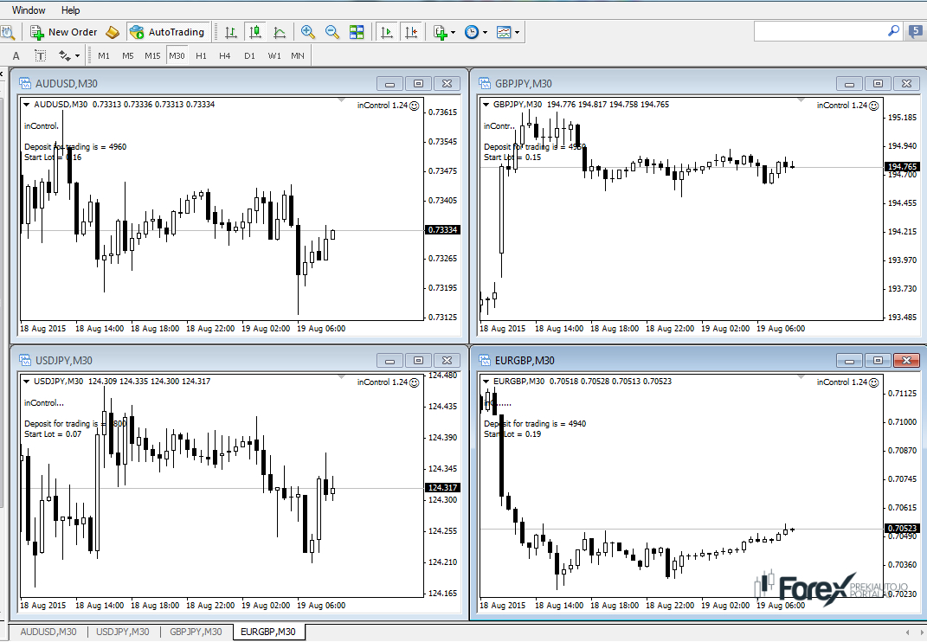This screenshot has height=642, width=927.
Task: Open the Help menu
Action: (x=70, y=10)
